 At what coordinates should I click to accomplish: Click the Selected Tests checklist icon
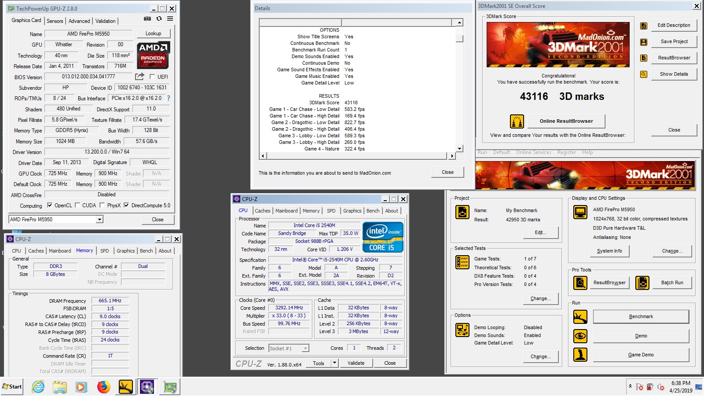coord(462,262)
